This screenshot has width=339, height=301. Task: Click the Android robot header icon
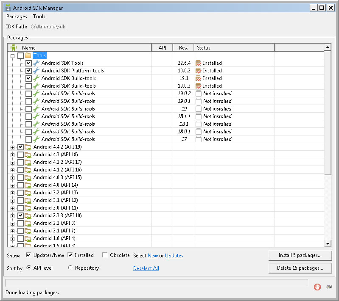[x=13, y=47]
